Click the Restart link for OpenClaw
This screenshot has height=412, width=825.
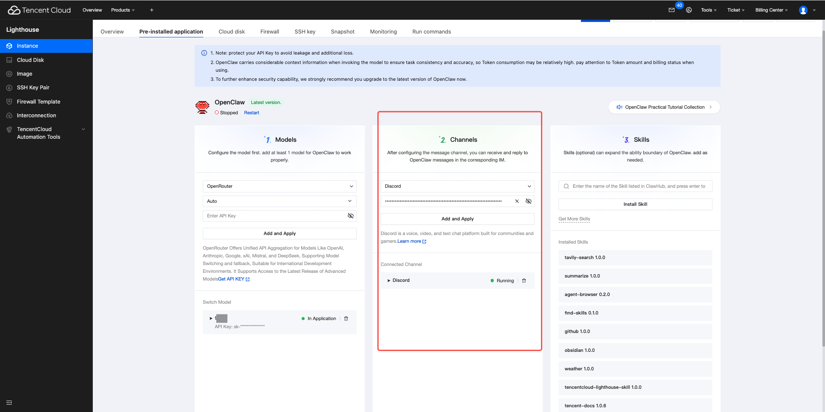click(251, 113)
